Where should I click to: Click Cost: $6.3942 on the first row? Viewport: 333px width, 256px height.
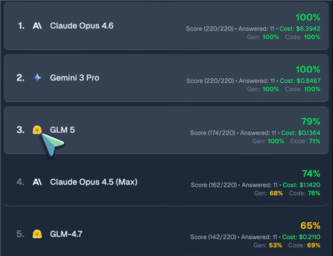point(300,29)
